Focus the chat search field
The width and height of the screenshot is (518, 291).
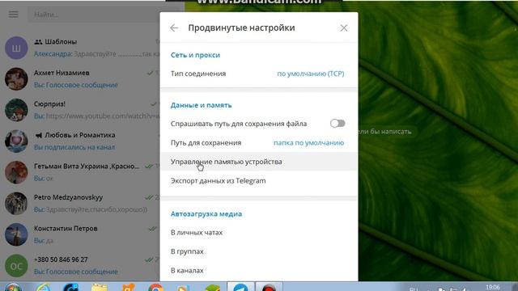pyautogui.click(x=94, y=15)
